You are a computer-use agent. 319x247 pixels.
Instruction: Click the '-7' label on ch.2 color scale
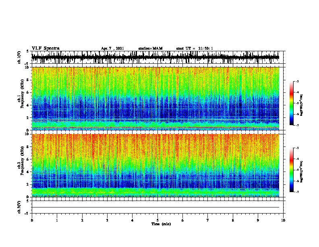pos(297,192)
